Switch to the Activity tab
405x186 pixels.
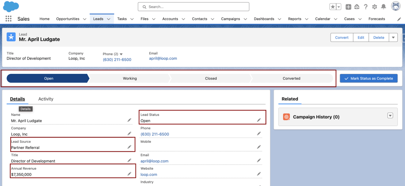click(x=46, y=99)
